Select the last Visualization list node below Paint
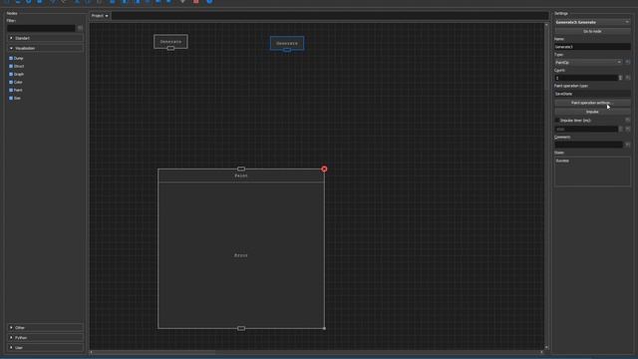 [x=15, y=98]
